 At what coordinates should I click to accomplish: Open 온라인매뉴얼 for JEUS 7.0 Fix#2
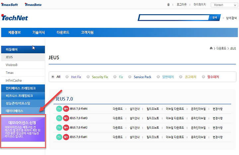tap(198, 128)
